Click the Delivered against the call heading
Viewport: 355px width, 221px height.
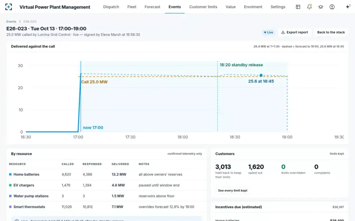[x=33, y=46]
